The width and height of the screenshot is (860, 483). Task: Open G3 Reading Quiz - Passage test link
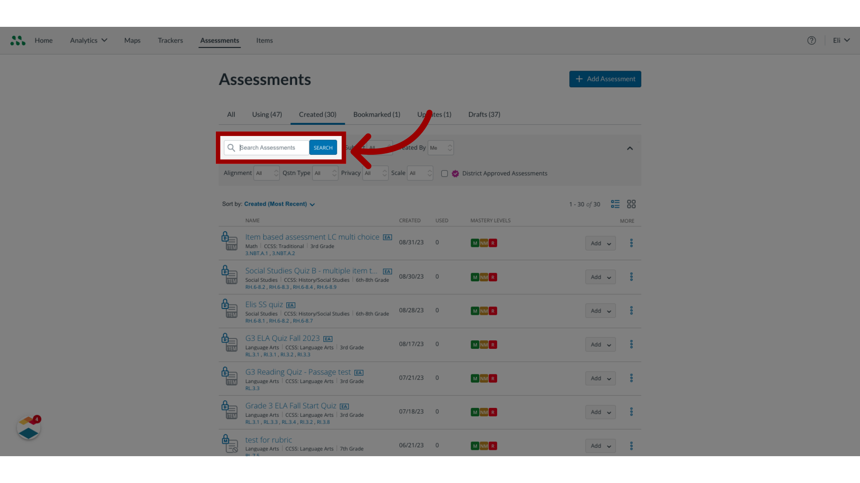tap(298, 372)
